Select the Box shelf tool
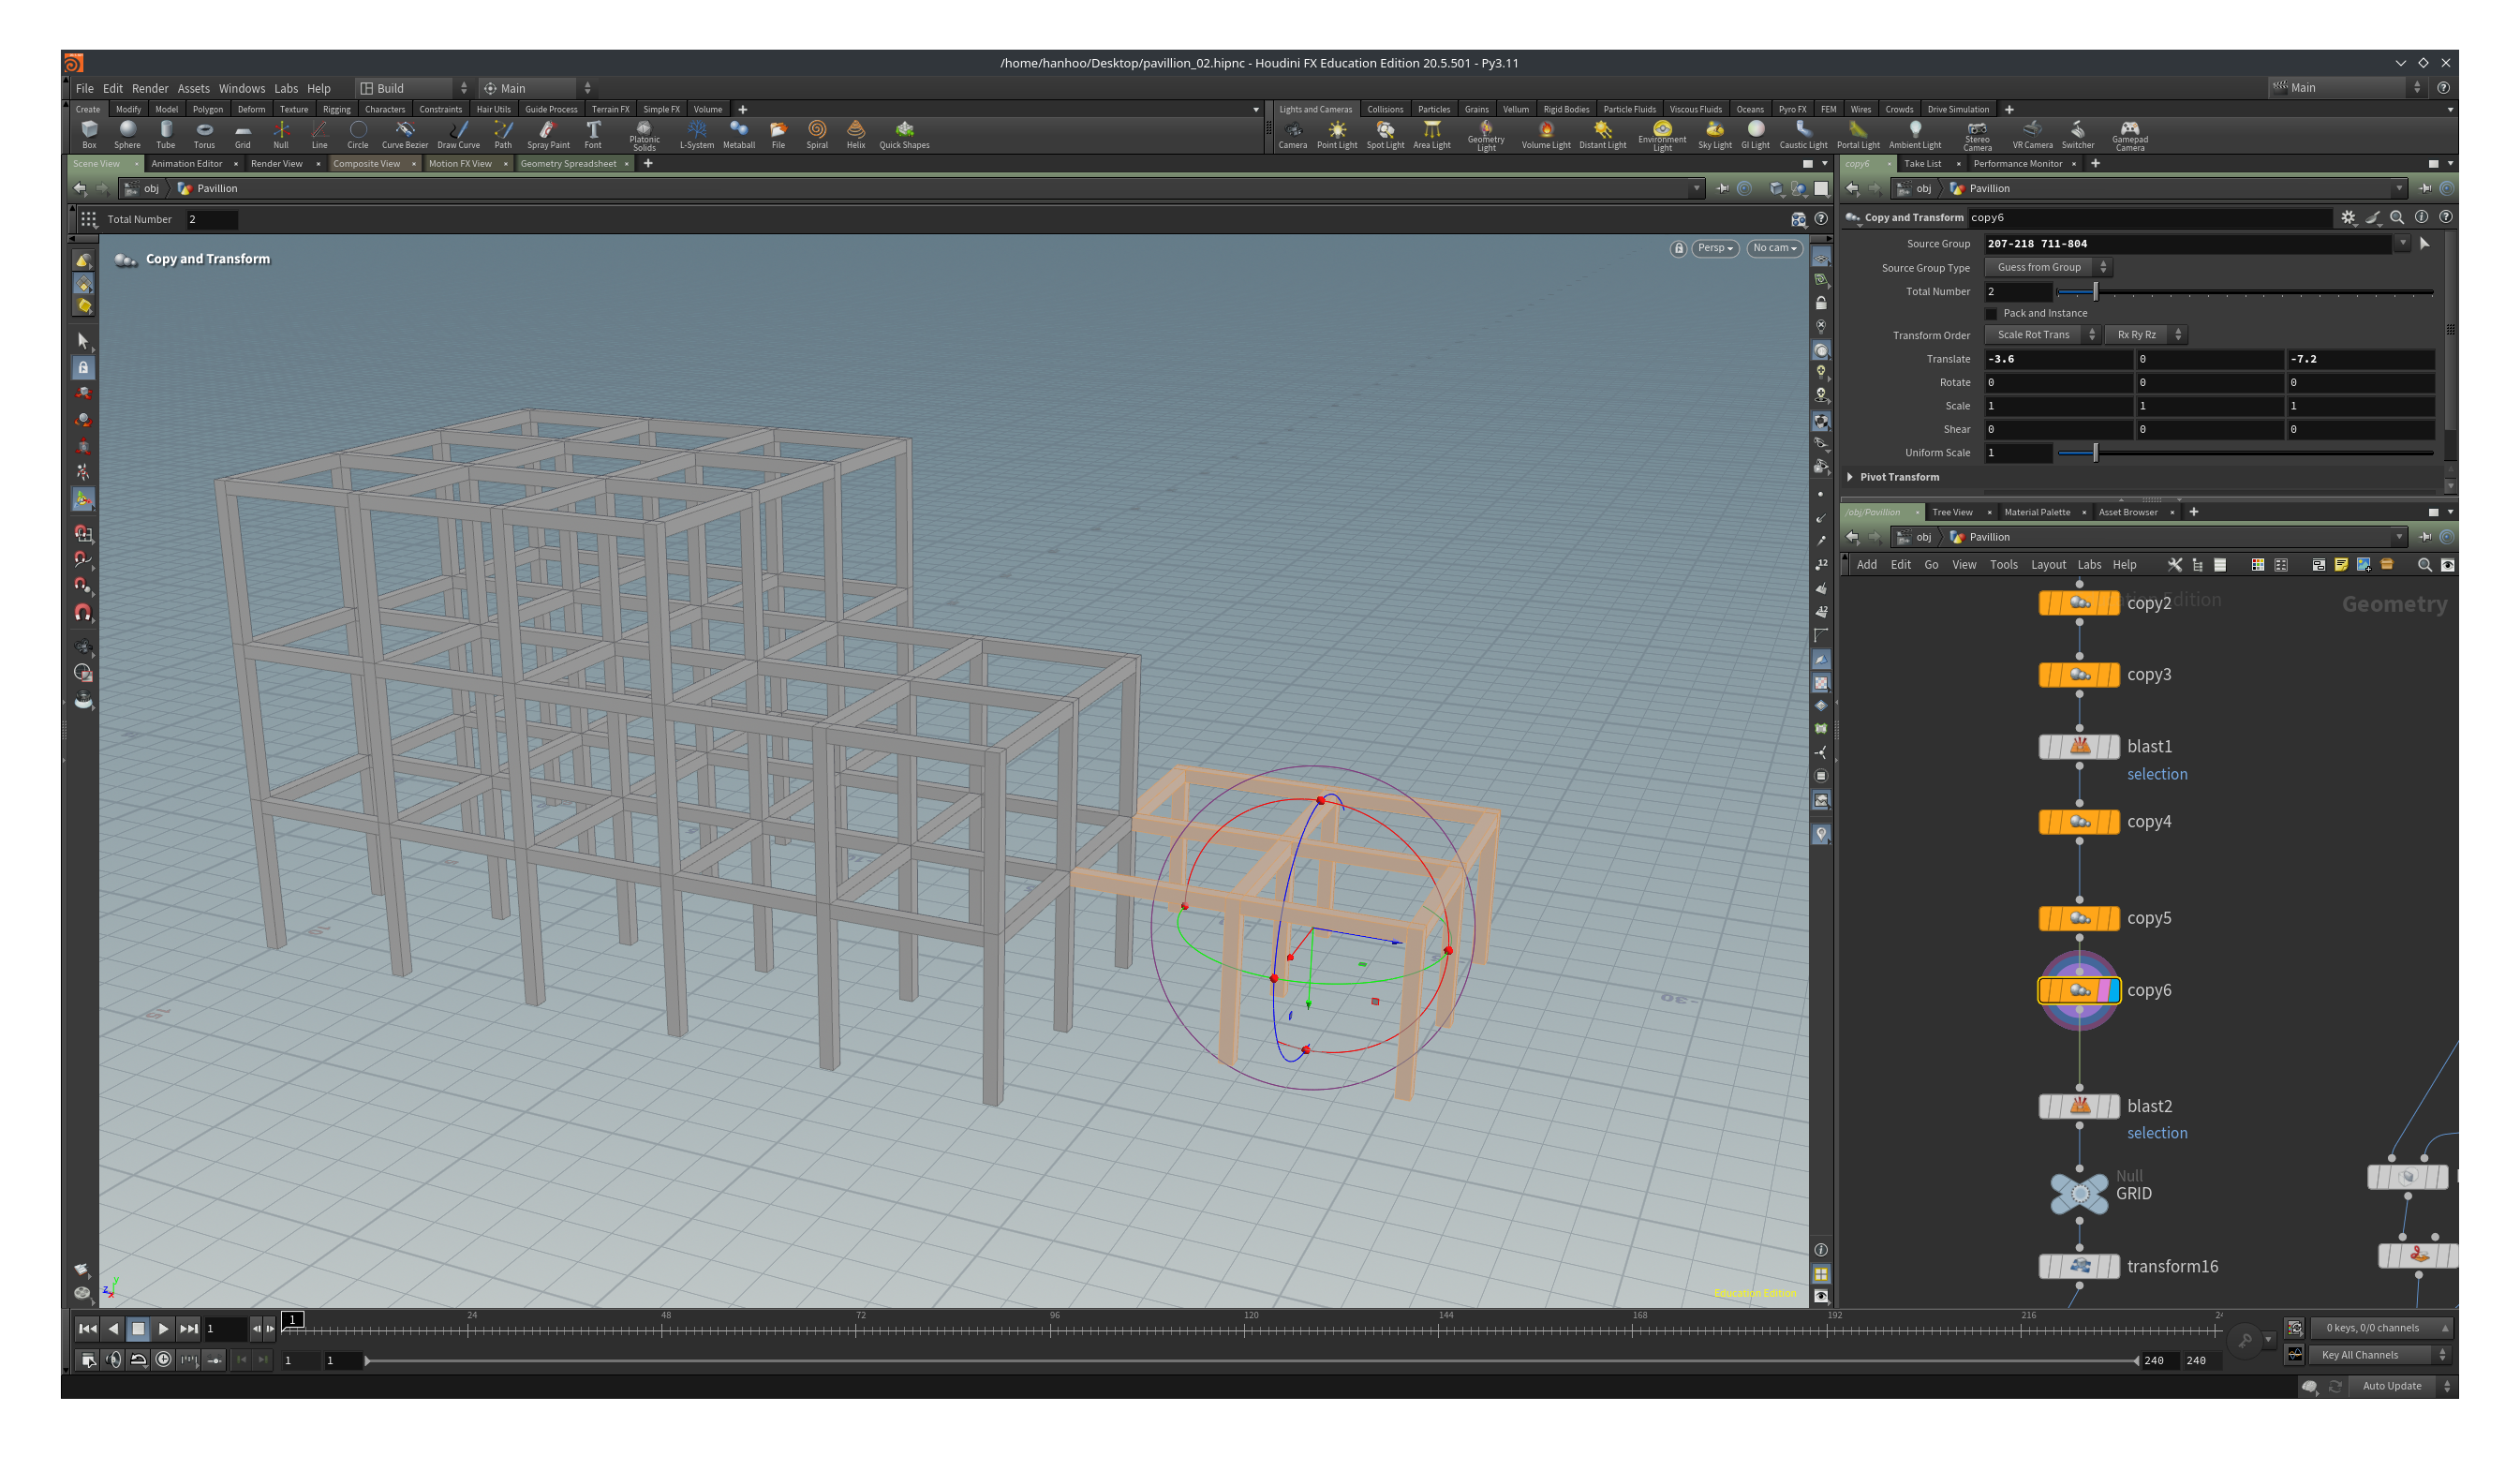Screen dimensions: 2520x1471 (89, 135)
